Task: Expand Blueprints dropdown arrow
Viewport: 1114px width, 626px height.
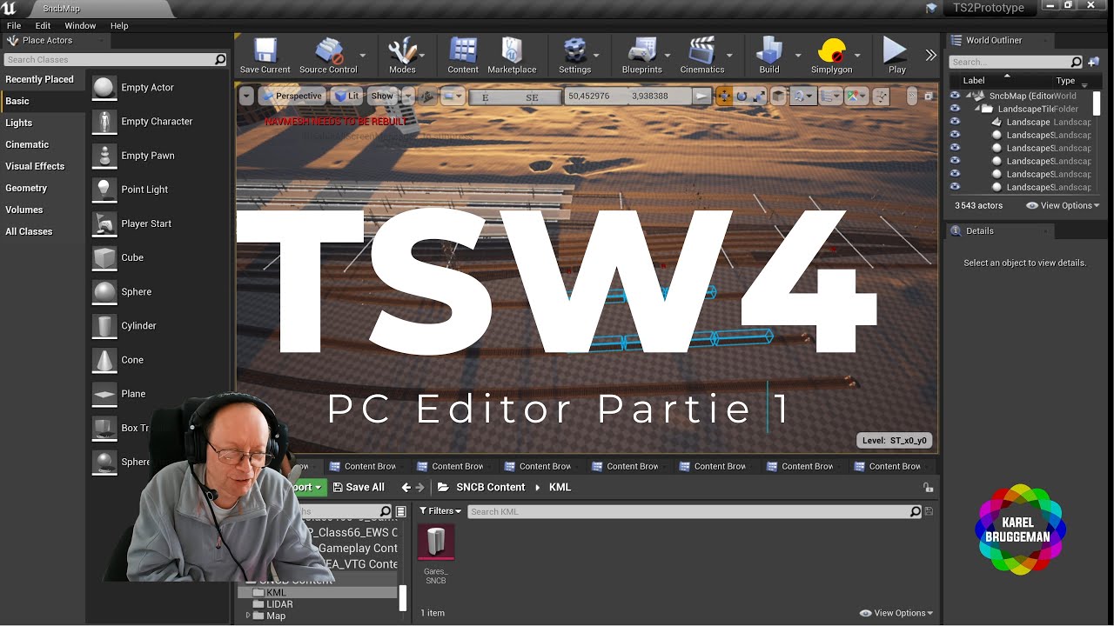Action: [x=667, y=56]
